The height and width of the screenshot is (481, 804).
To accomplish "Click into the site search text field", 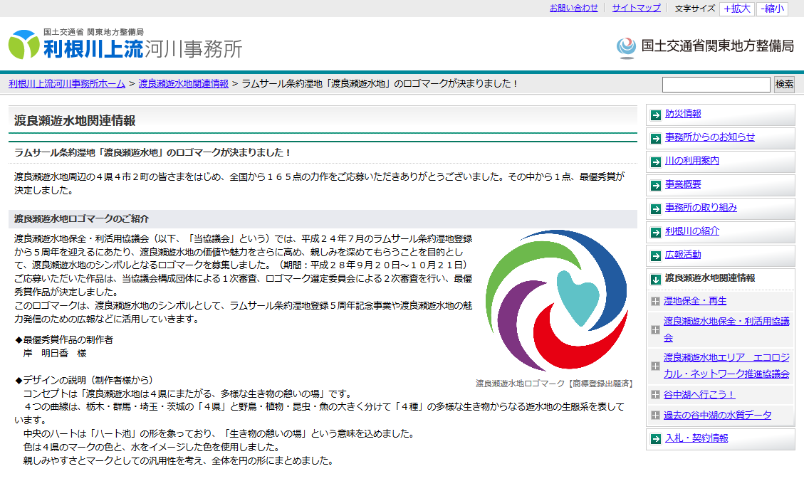I will tap(716, 85).
